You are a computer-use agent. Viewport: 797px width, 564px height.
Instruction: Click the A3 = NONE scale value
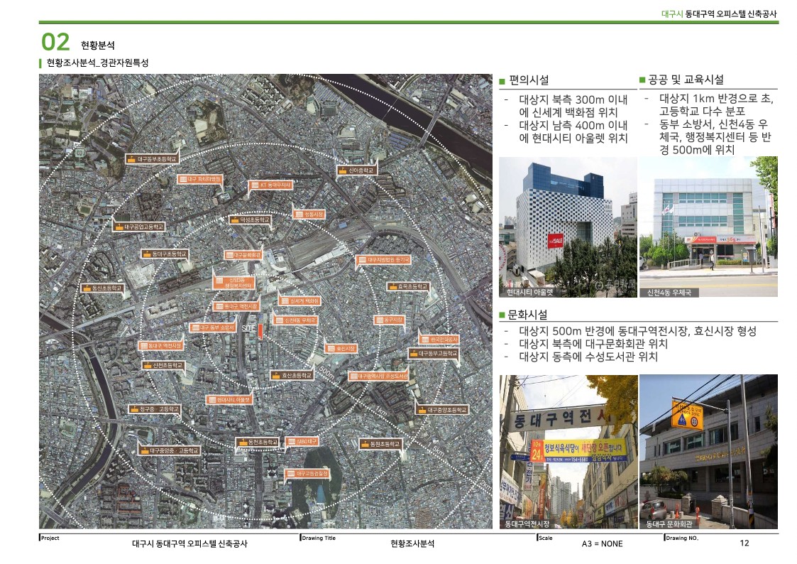[x=603, y=543]
